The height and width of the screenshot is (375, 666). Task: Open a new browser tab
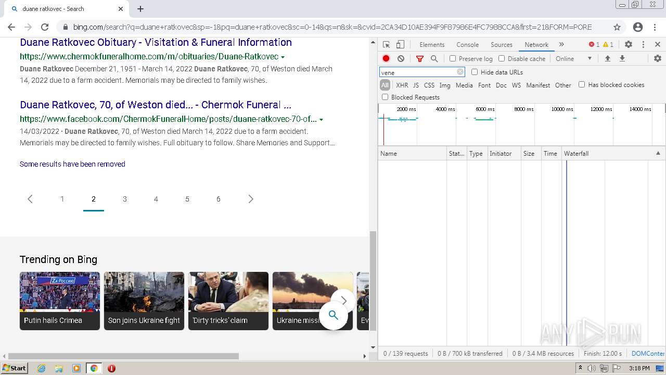140,9
